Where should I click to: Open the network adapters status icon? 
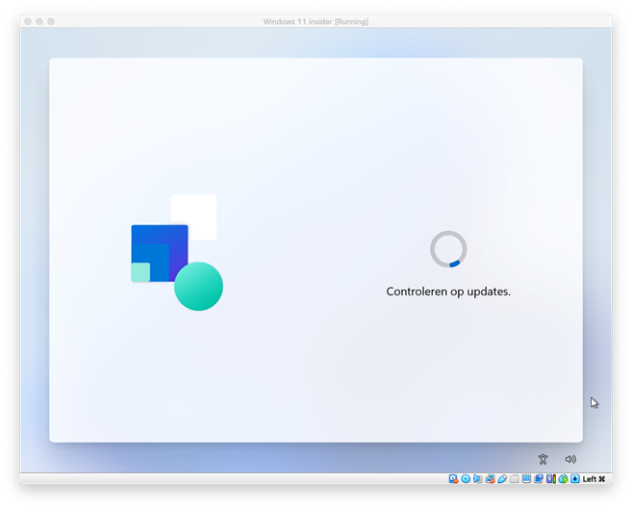pos(491,479)
